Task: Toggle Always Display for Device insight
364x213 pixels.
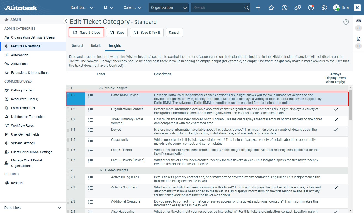Action: 336,130
